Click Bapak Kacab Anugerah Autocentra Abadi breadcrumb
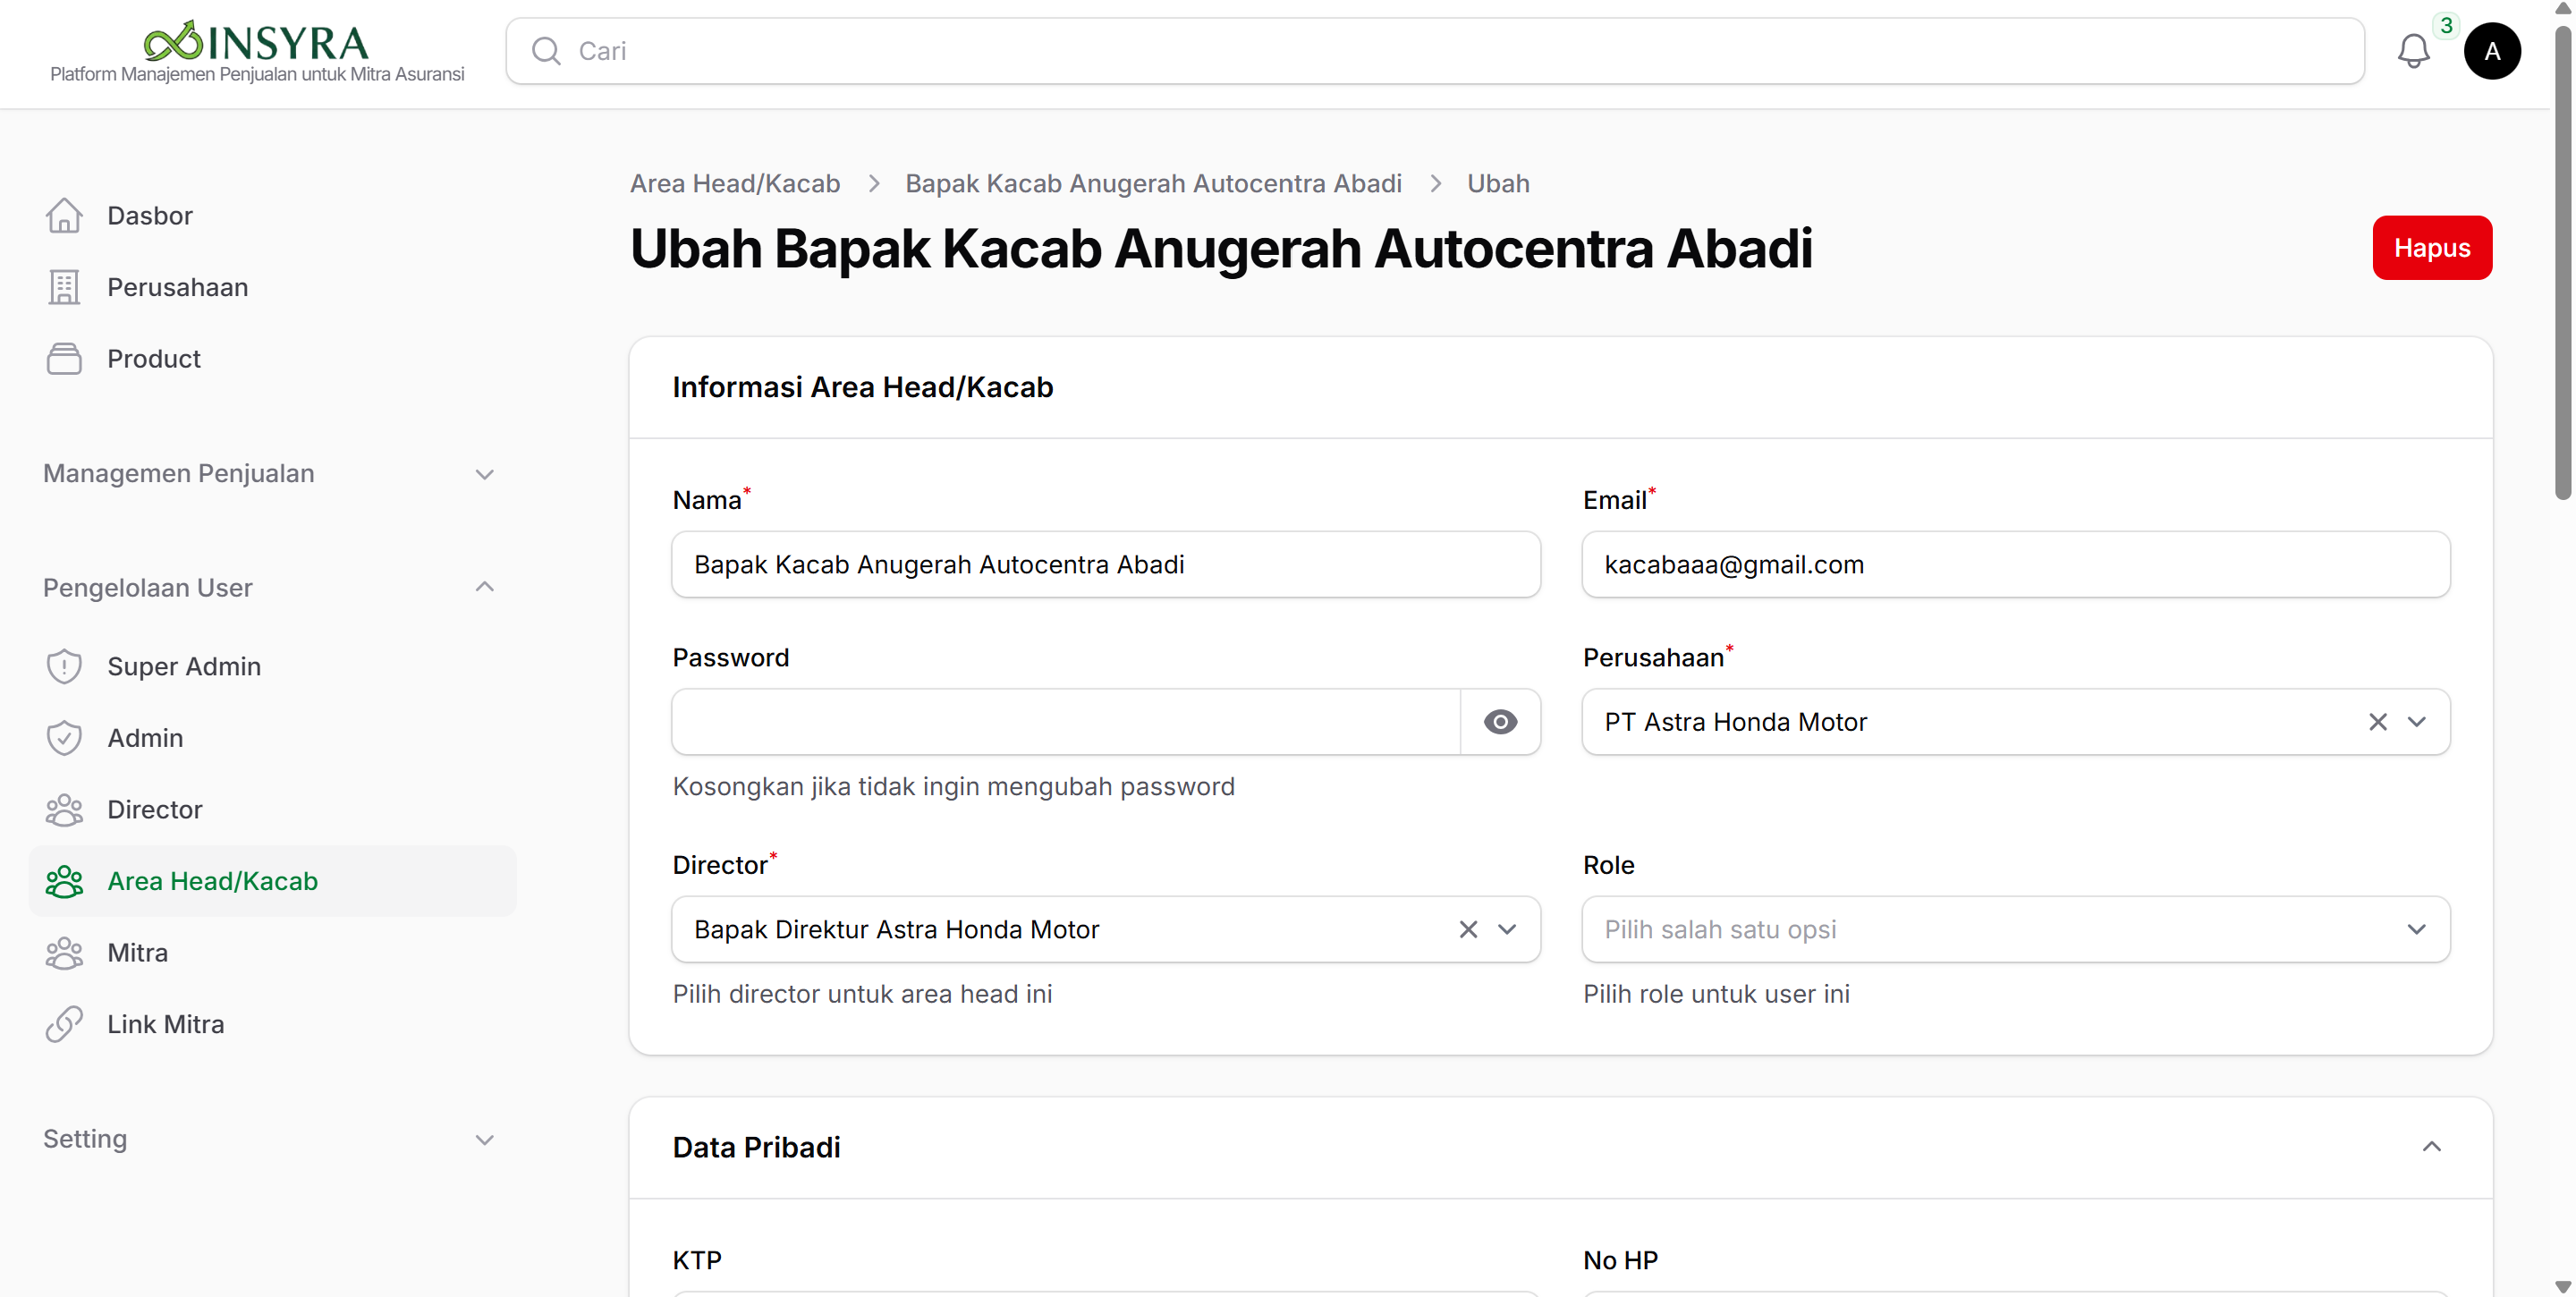 click(1153, 184)
